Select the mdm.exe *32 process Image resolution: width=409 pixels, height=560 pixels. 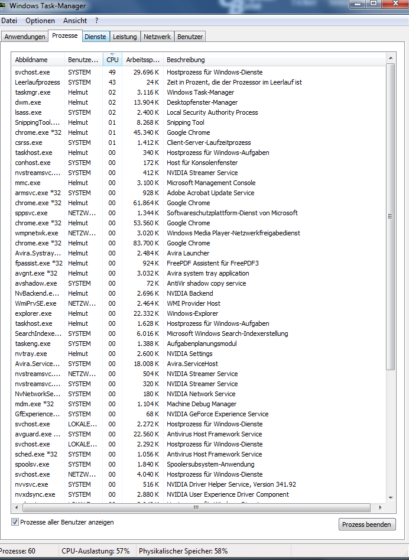pyautogui.click(x=199, y=404)
